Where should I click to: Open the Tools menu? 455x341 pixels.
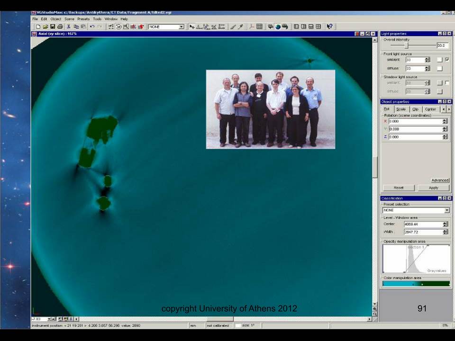(97, 19)
